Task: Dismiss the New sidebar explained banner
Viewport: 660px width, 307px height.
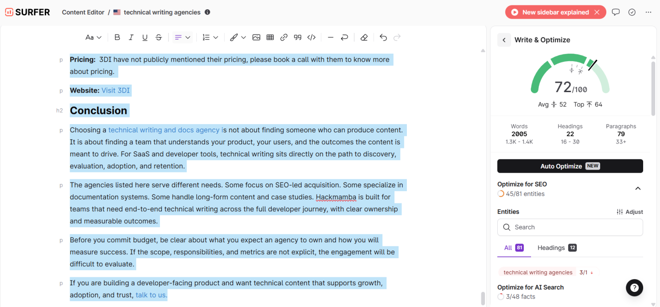Action: (597, 12)
